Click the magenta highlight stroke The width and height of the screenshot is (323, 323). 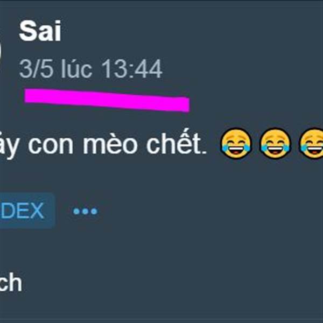click(x=107, y=100)
